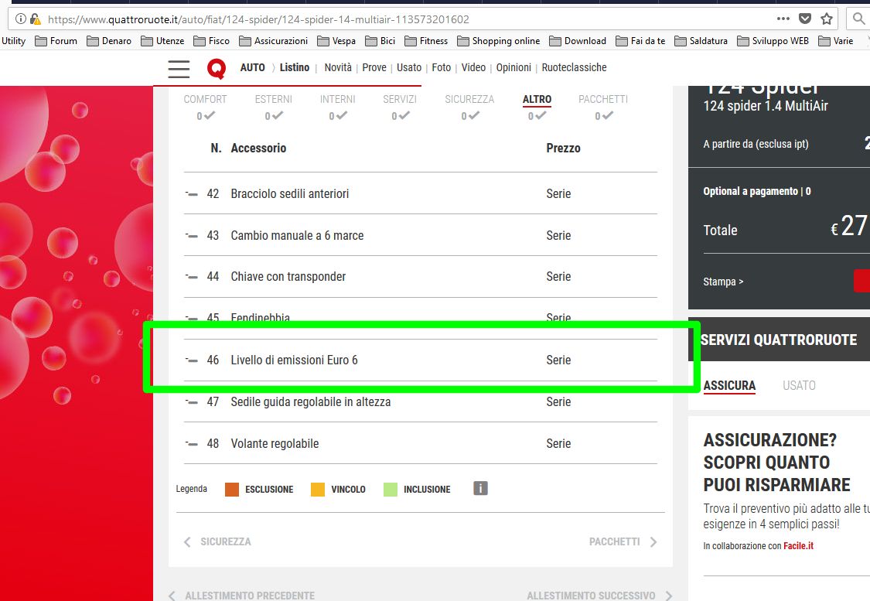Expand the Sviluppo WEB bookmarks folder
The image size is (870, 601).
click(773, 40)
